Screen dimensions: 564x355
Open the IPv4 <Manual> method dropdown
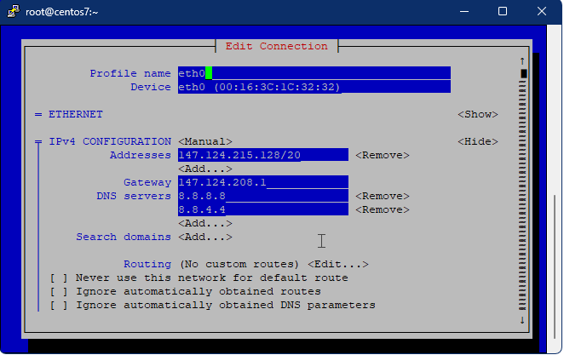click(204, 141)
